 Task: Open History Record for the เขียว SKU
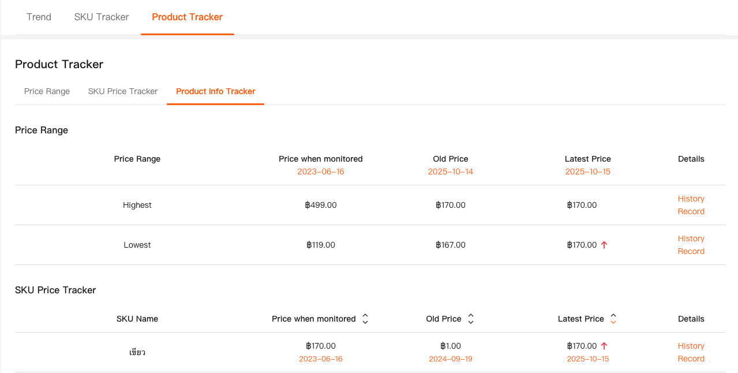[691, 352]
